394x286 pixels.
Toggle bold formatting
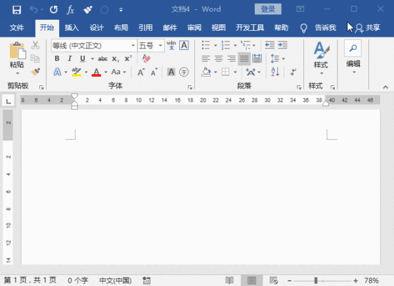(x=57, y=58)
